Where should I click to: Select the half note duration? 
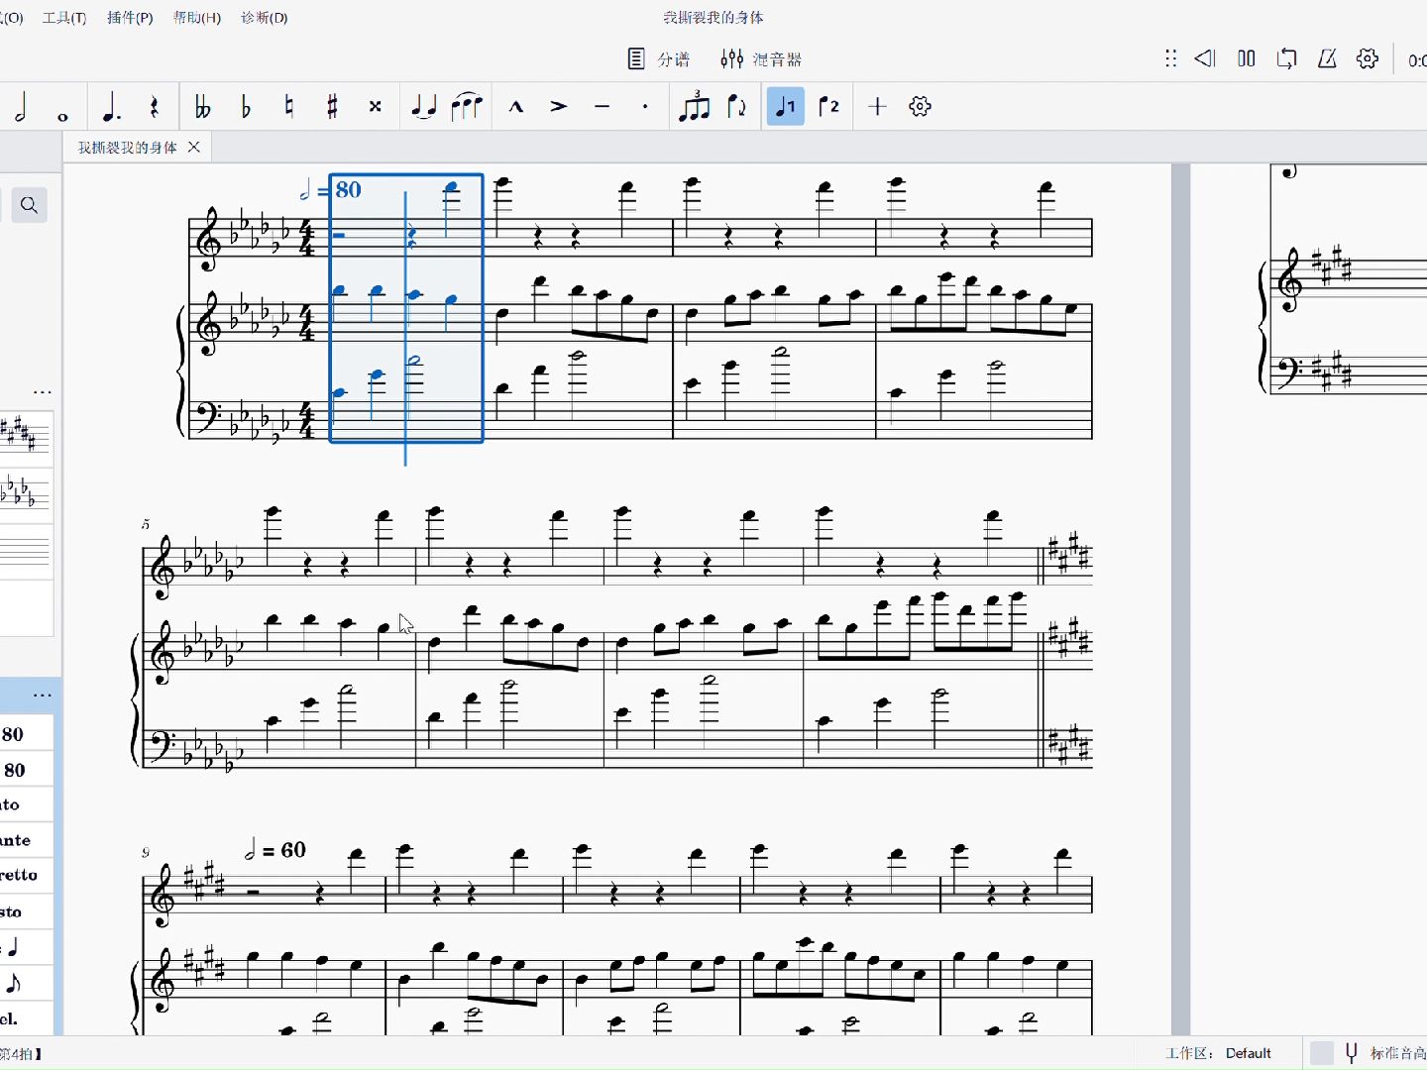pyautogui.click(x=20, y=107)
